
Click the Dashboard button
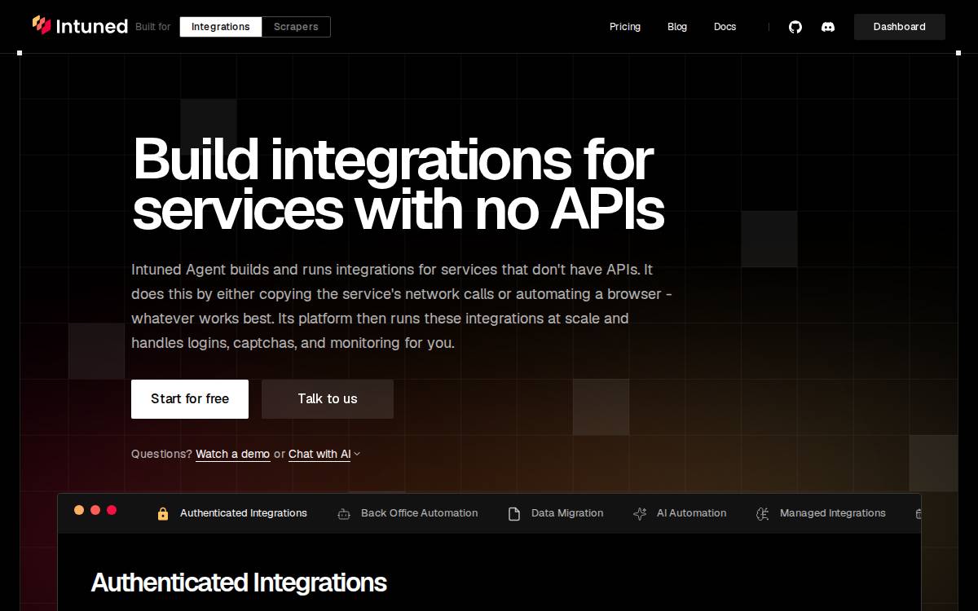pyautogui.click(x=900, y=27)
